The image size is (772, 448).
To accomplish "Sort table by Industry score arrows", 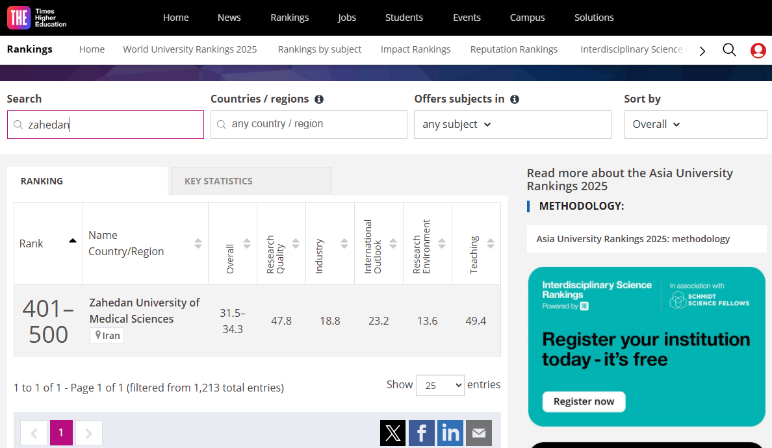I will (344, 243).
